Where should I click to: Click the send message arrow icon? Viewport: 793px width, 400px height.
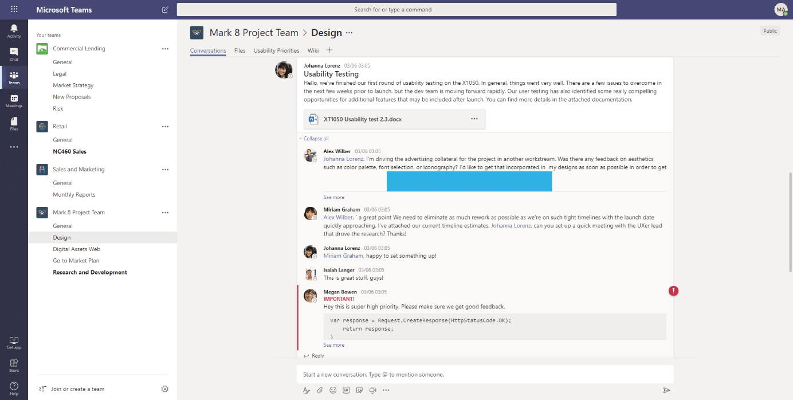pos(666,390)
